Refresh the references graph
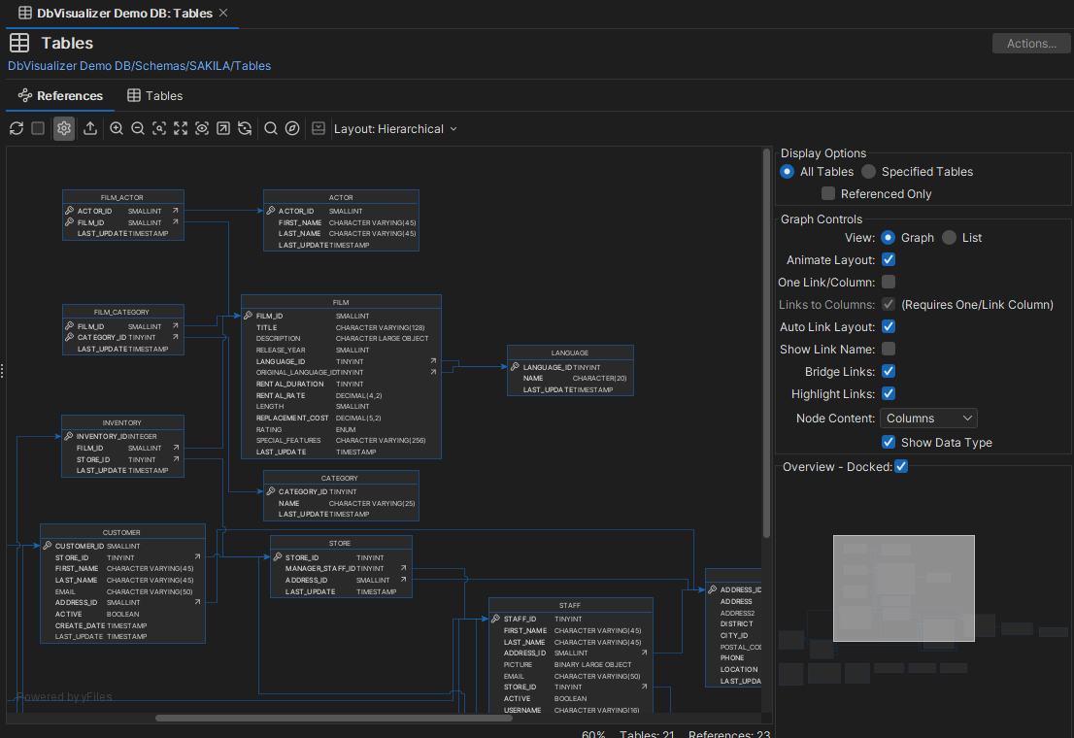The height and width of the screenshot is (738, 1074). pos(17,127)
